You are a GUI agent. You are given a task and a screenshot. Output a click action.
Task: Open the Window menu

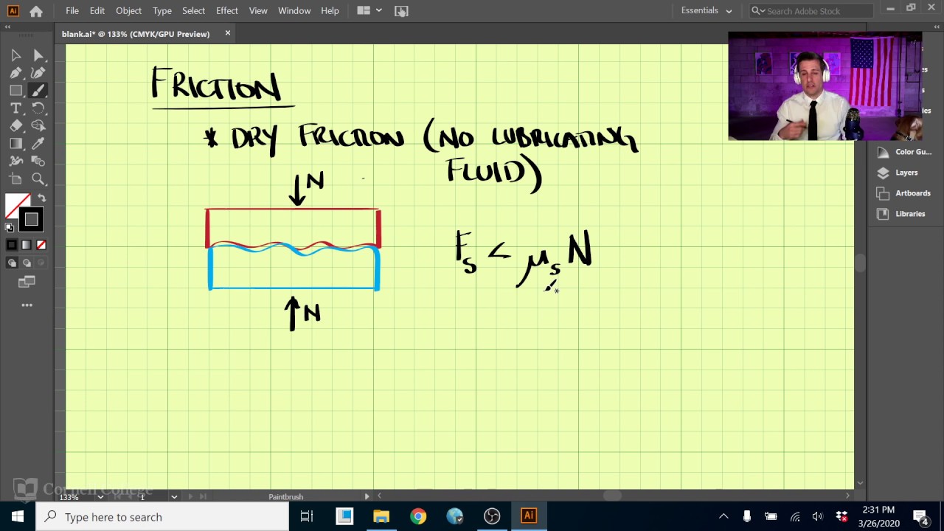coord(294,11)
